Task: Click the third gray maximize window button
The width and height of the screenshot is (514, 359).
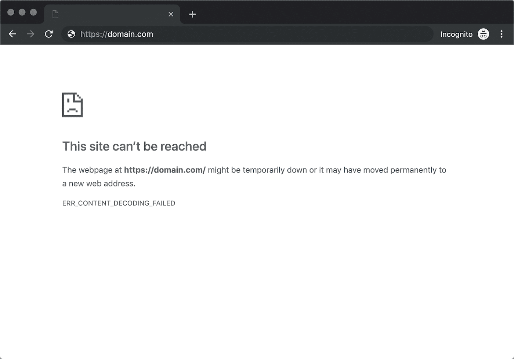Action: click(x=33, y=12)
